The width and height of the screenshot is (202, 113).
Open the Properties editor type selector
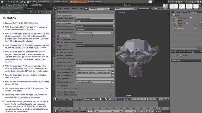click(173, 51)
